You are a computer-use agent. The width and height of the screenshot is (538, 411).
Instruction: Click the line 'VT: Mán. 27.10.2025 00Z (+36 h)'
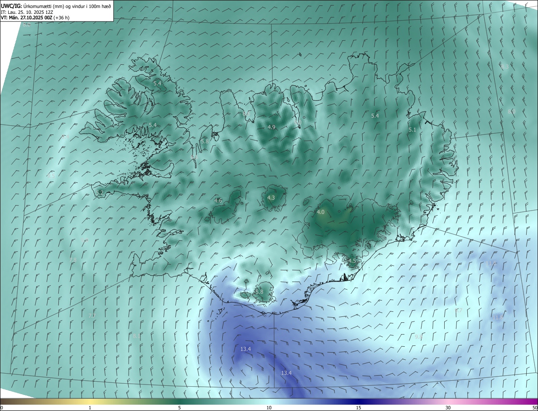click(x=35, y=18)
